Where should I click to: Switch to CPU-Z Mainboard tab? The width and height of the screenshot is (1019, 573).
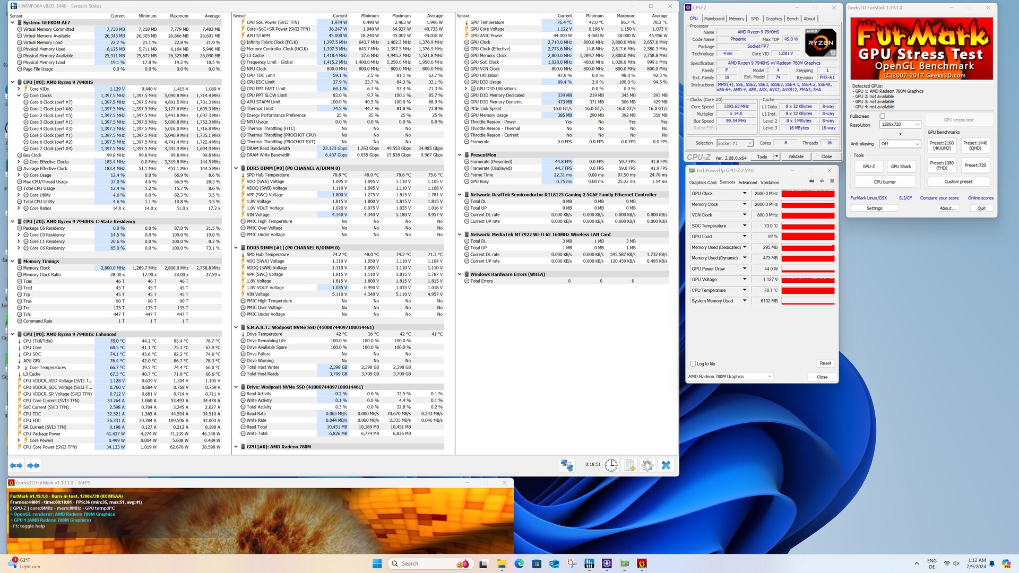coord(714,19)
